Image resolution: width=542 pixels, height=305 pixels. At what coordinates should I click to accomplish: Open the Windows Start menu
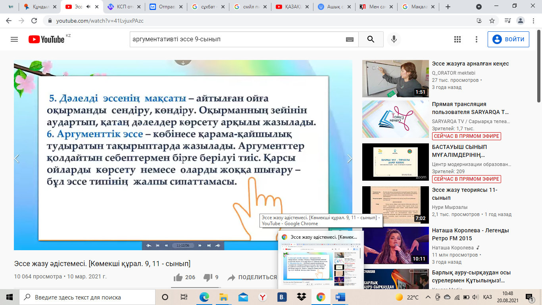10,297
